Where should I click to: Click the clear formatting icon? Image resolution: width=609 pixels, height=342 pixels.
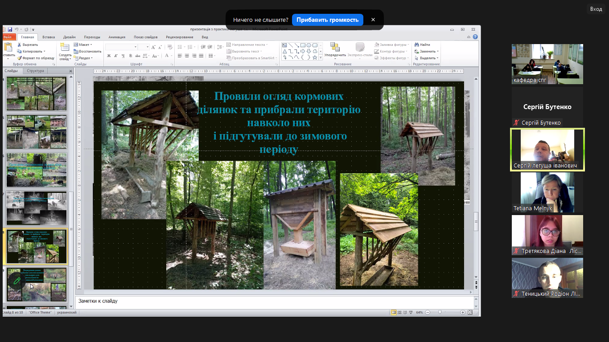pyautogui.click(x=169, y=47)
